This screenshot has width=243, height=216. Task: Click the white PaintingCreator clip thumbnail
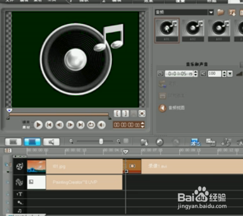36,183
